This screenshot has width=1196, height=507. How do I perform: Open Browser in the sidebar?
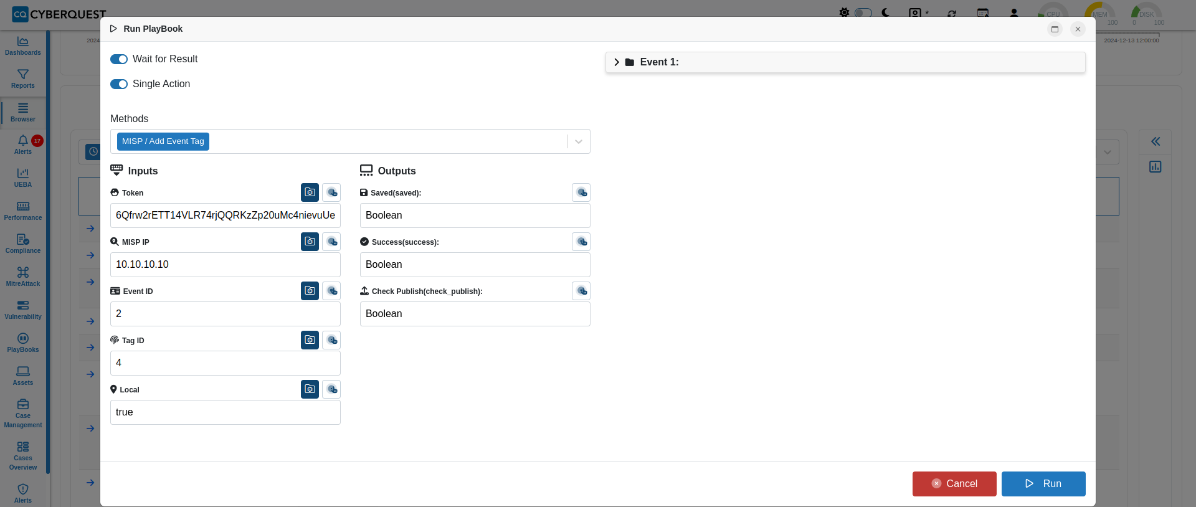click(23, 112)
